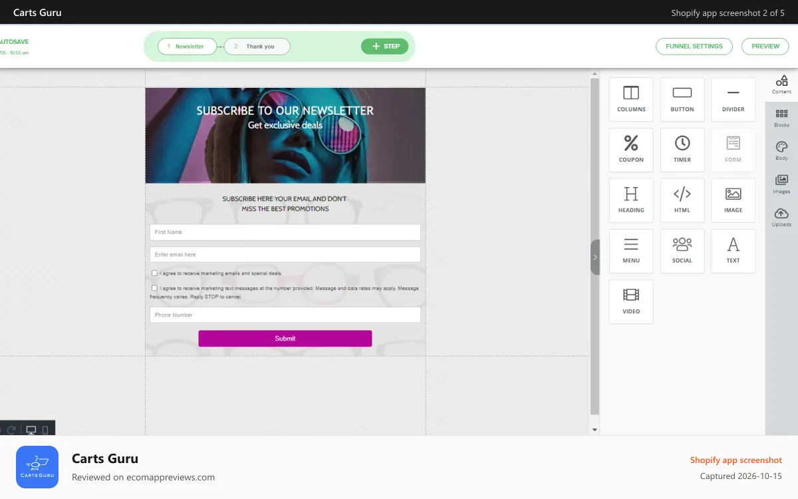Click the canvas scrollbar down arrow

pyautogui.click(x=595, y=430)
